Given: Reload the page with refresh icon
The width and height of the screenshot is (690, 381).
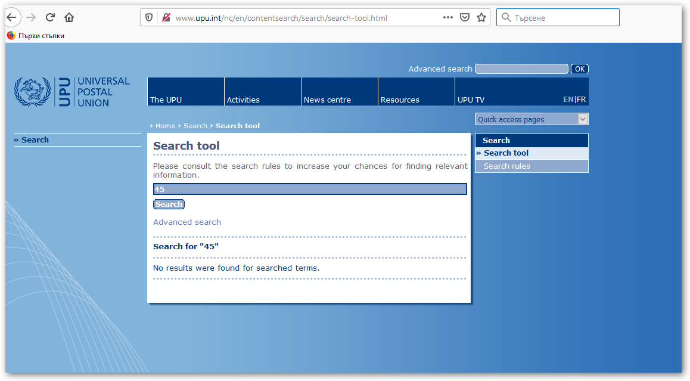Looking at the screenshot, I should coord(50,17).
